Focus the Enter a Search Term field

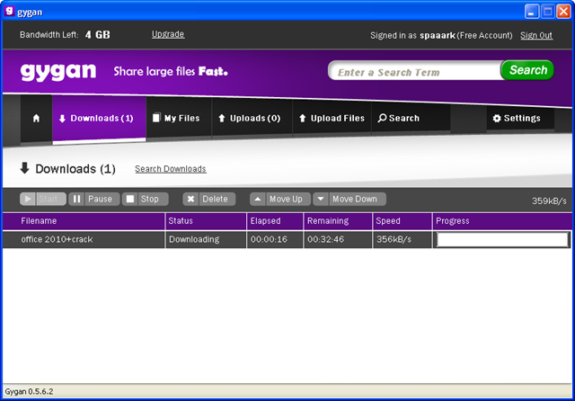tap(414, 70)
